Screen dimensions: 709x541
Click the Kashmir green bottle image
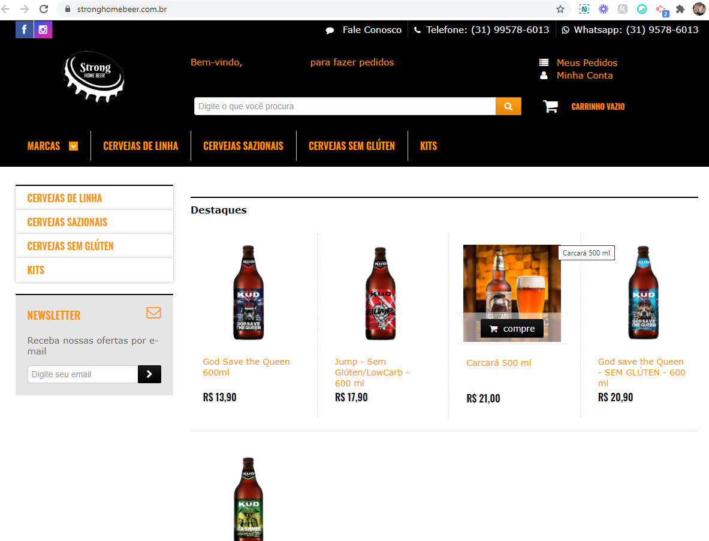[248, 500]
